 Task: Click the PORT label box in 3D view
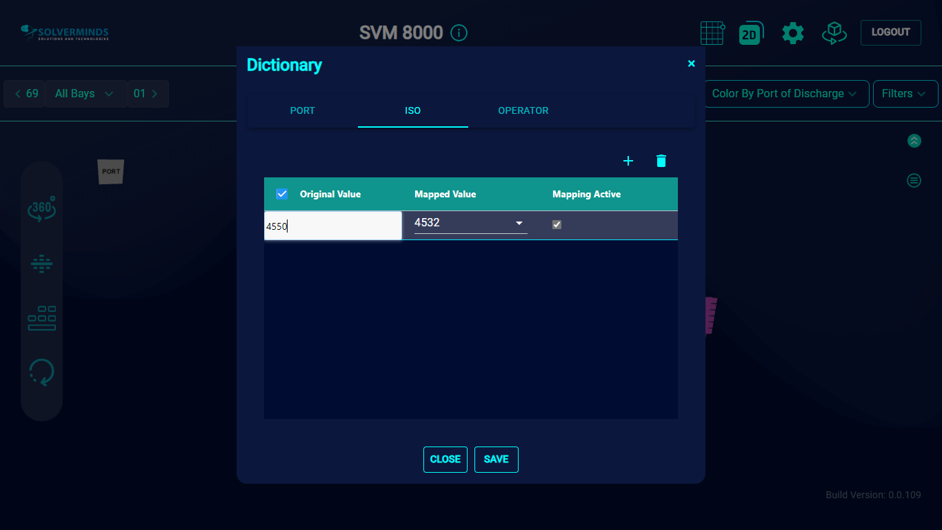[x=111, y=171]
